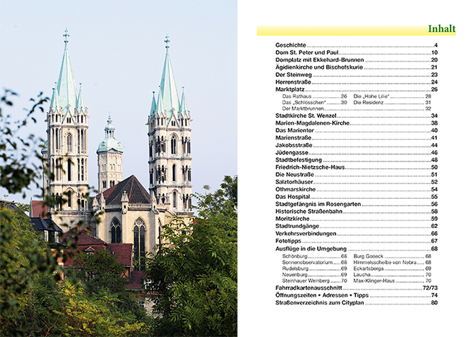
Task: Select the 'Eckartsberga' sub-entry
Action: coord(392,268)
